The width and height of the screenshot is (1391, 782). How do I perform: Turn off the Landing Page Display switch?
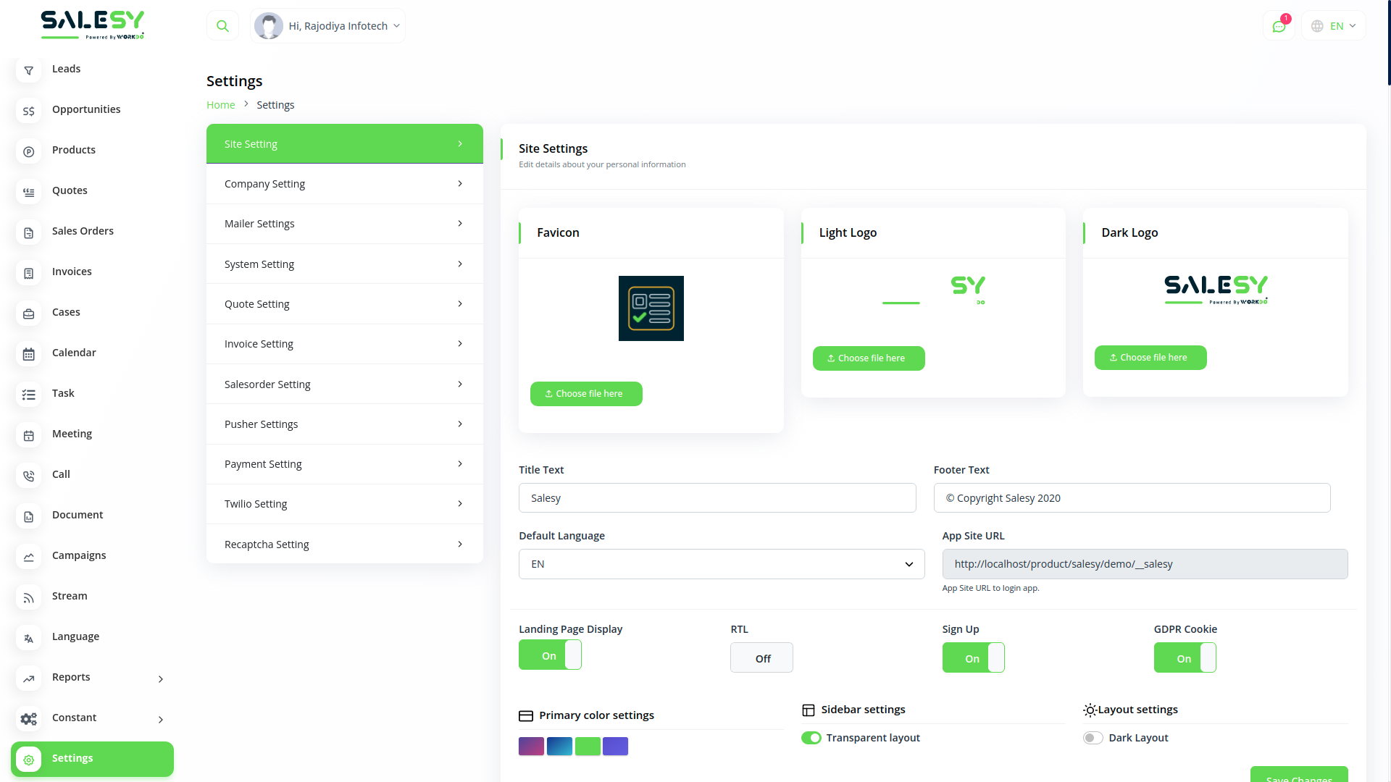click(x=550, y=655)
